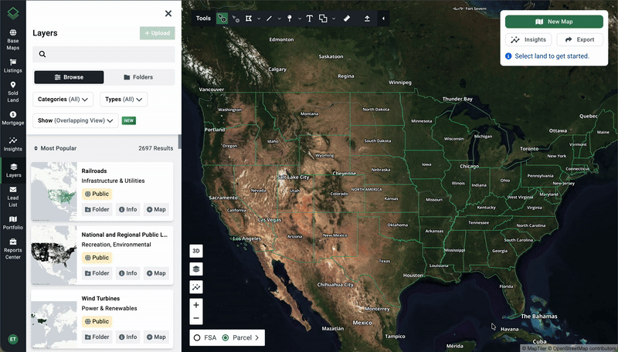Open the Types (All) dropdown
Image resolution: width=618 pixels, height=352 pixels.
(x=124, y=99)
